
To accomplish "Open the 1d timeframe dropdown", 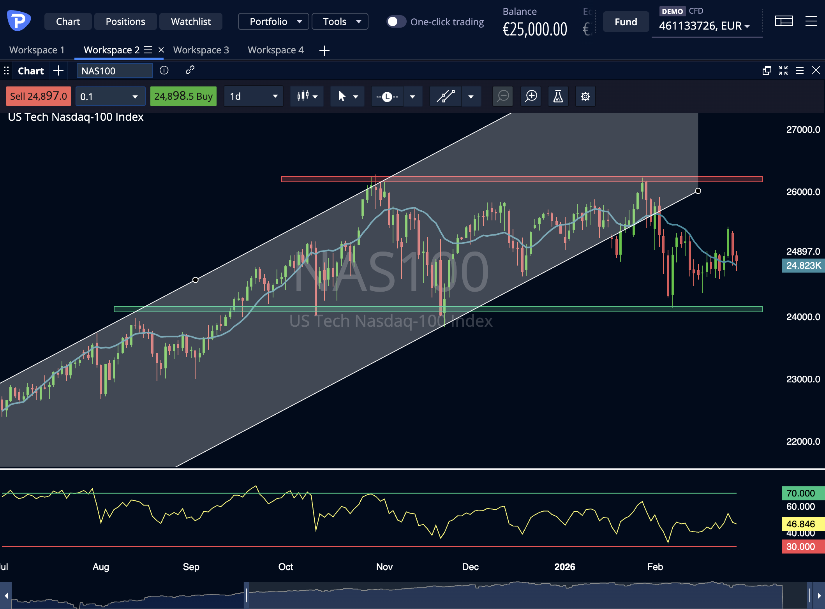I will 253,96.
